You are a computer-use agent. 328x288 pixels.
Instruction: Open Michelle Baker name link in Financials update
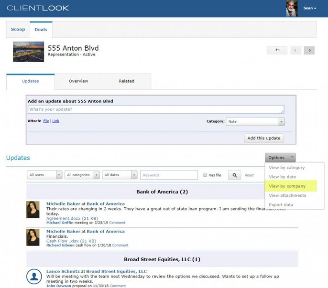64,231
